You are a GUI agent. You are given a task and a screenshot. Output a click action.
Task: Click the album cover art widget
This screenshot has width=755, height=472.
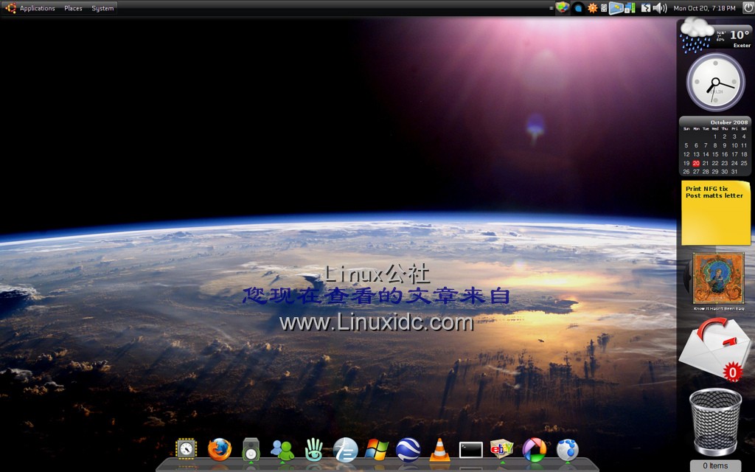point(718,278)
